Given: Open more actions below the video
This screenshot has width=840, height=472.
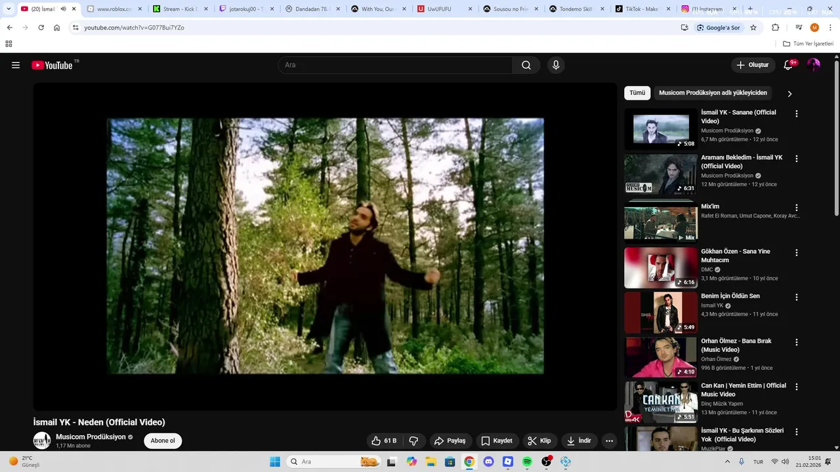Looking at the screenshot, I should 609,441.
